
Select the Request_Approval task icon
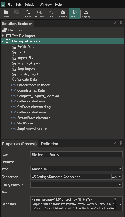[14, 63]
